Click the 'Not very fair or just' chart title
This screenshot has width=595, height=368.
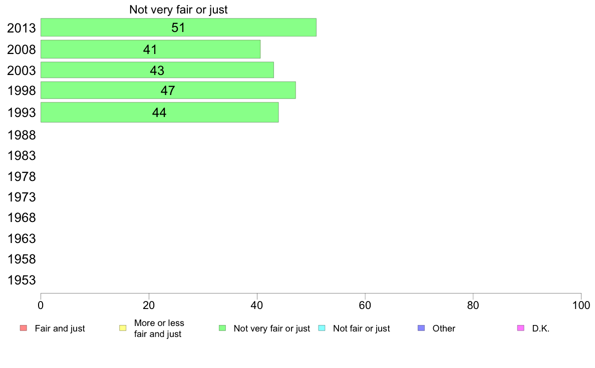[x=178, y=9]
